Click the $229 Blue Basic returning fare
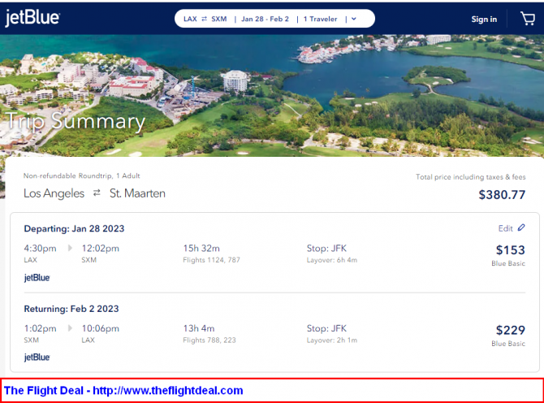Viewport: 544px width, 403px height. [x=510, y=331]
